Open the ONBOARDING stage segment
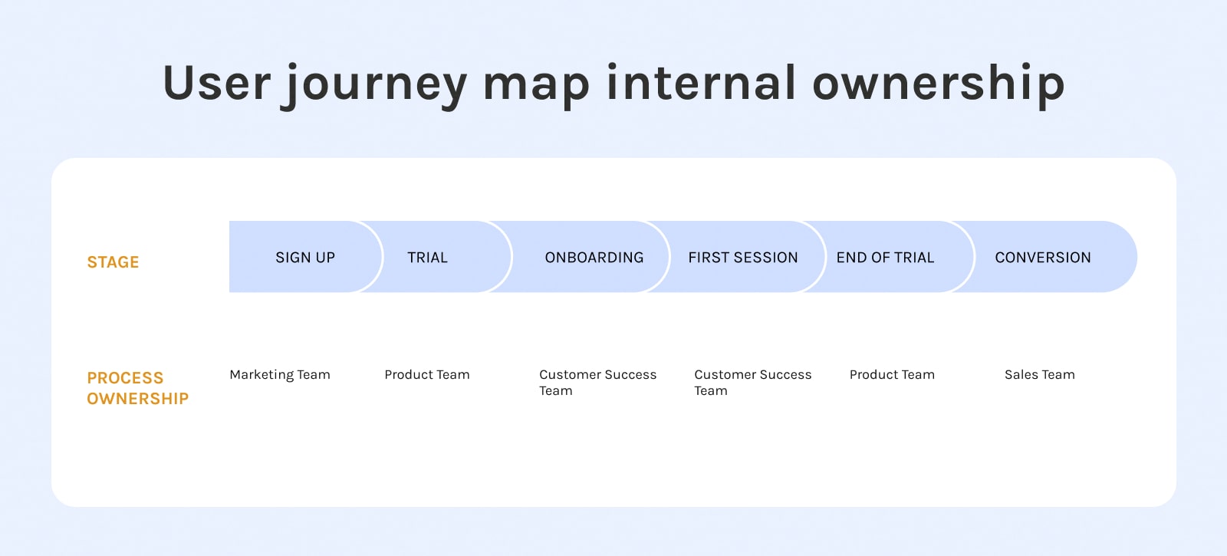The image size is (1227, 556). coord(594,258)
